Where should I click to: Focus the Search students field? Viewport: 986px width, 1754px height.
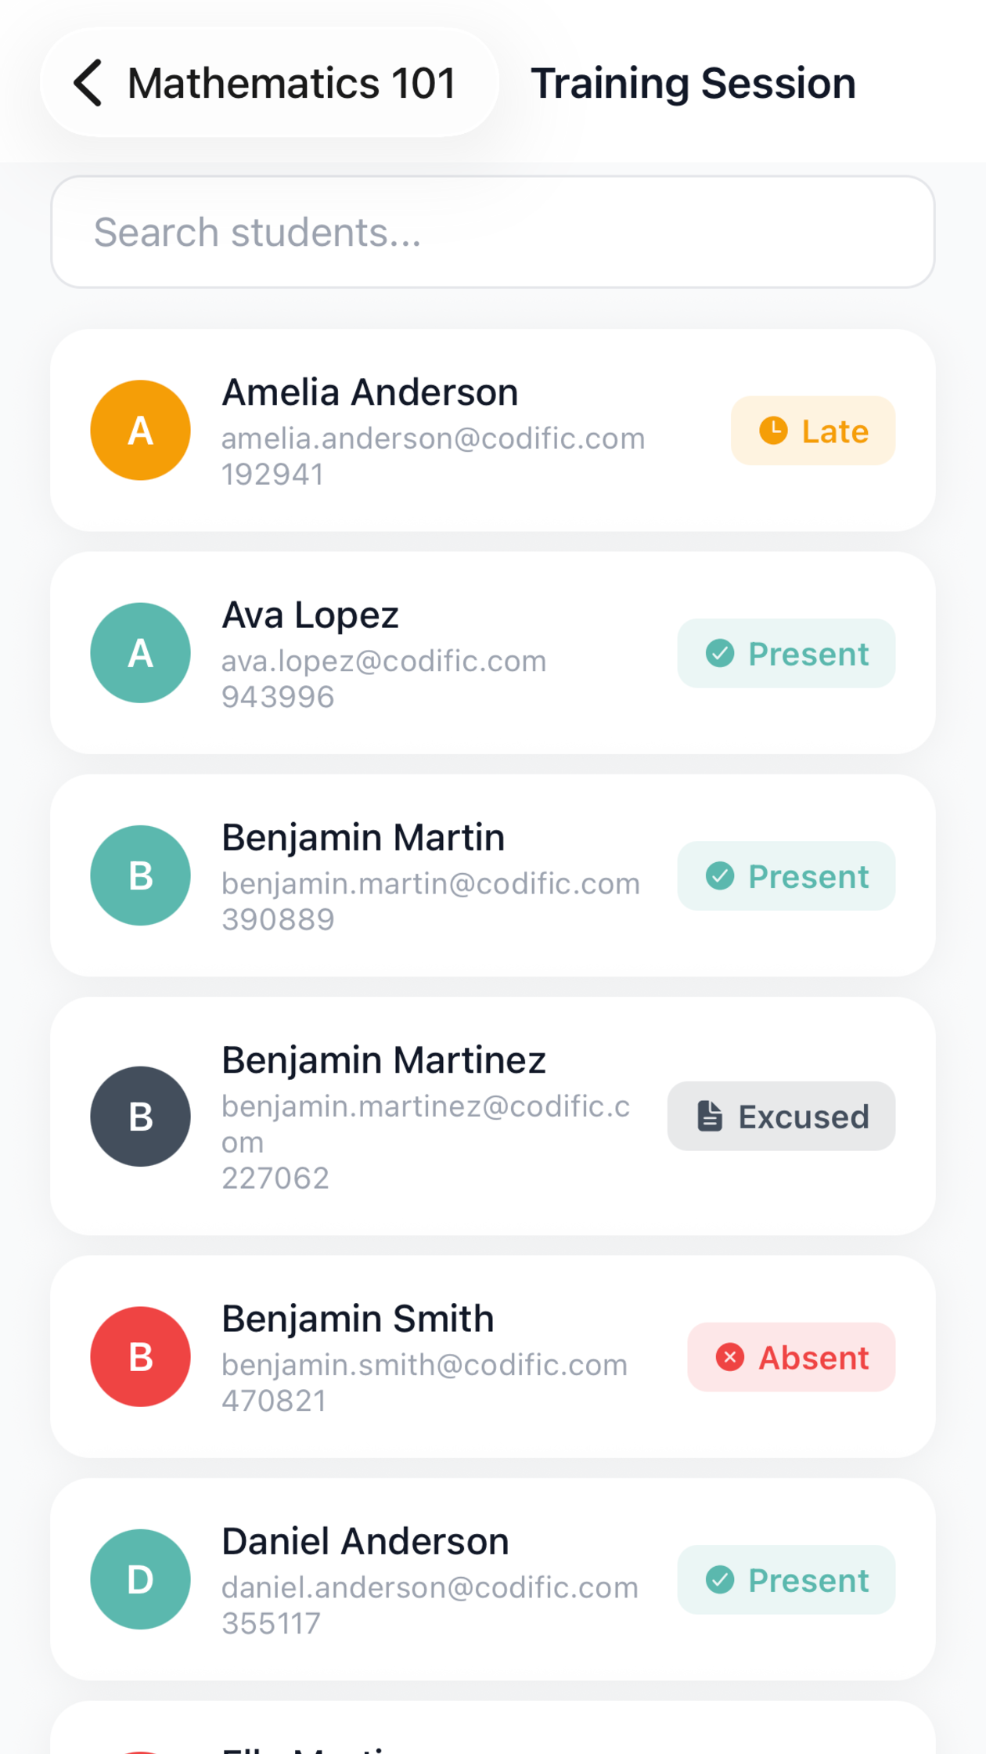(493, 232)
